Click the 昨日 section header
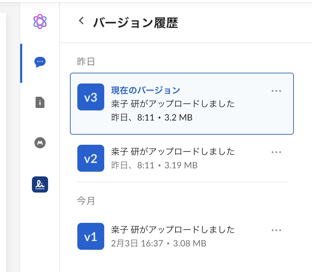312x272 pixels. pyautogui.click(x=86, y=62)
